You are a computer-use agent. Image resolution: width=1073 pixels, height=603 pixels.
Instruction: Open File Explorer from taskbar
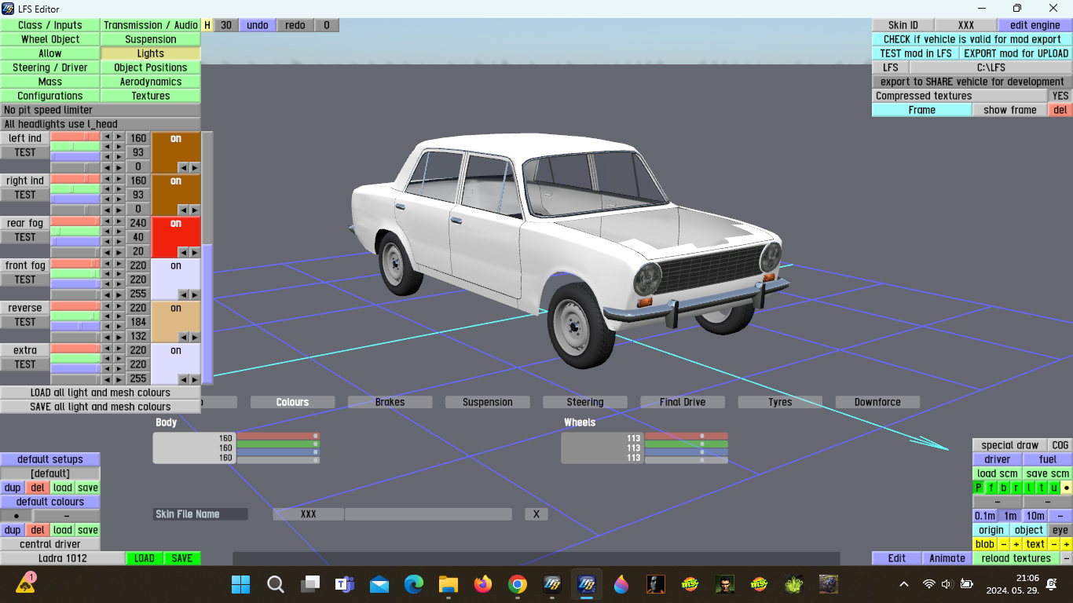pyautogui.click(x=449, y=584)
